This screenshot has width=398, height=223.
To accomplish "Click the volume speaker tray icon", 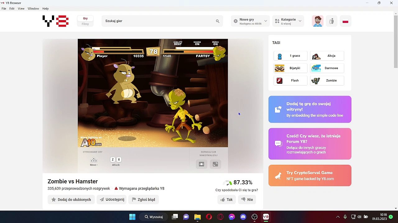I will [x=359, y=217].
